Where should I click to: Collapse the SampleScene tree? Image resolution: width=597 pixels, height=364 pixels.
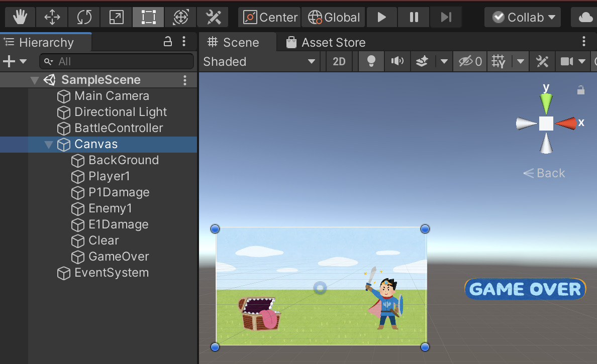(x=35, y=80)
